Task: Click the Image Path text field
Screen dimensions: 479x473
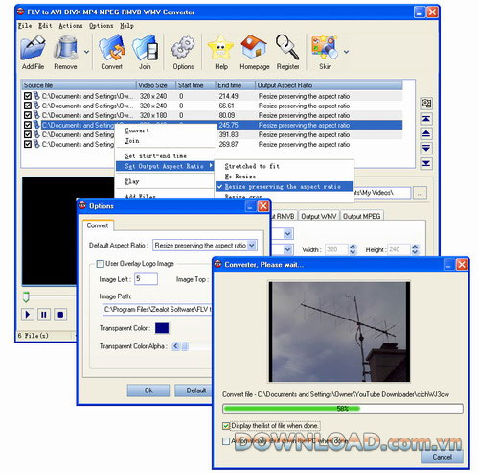Action: click(x=158, y=309)
